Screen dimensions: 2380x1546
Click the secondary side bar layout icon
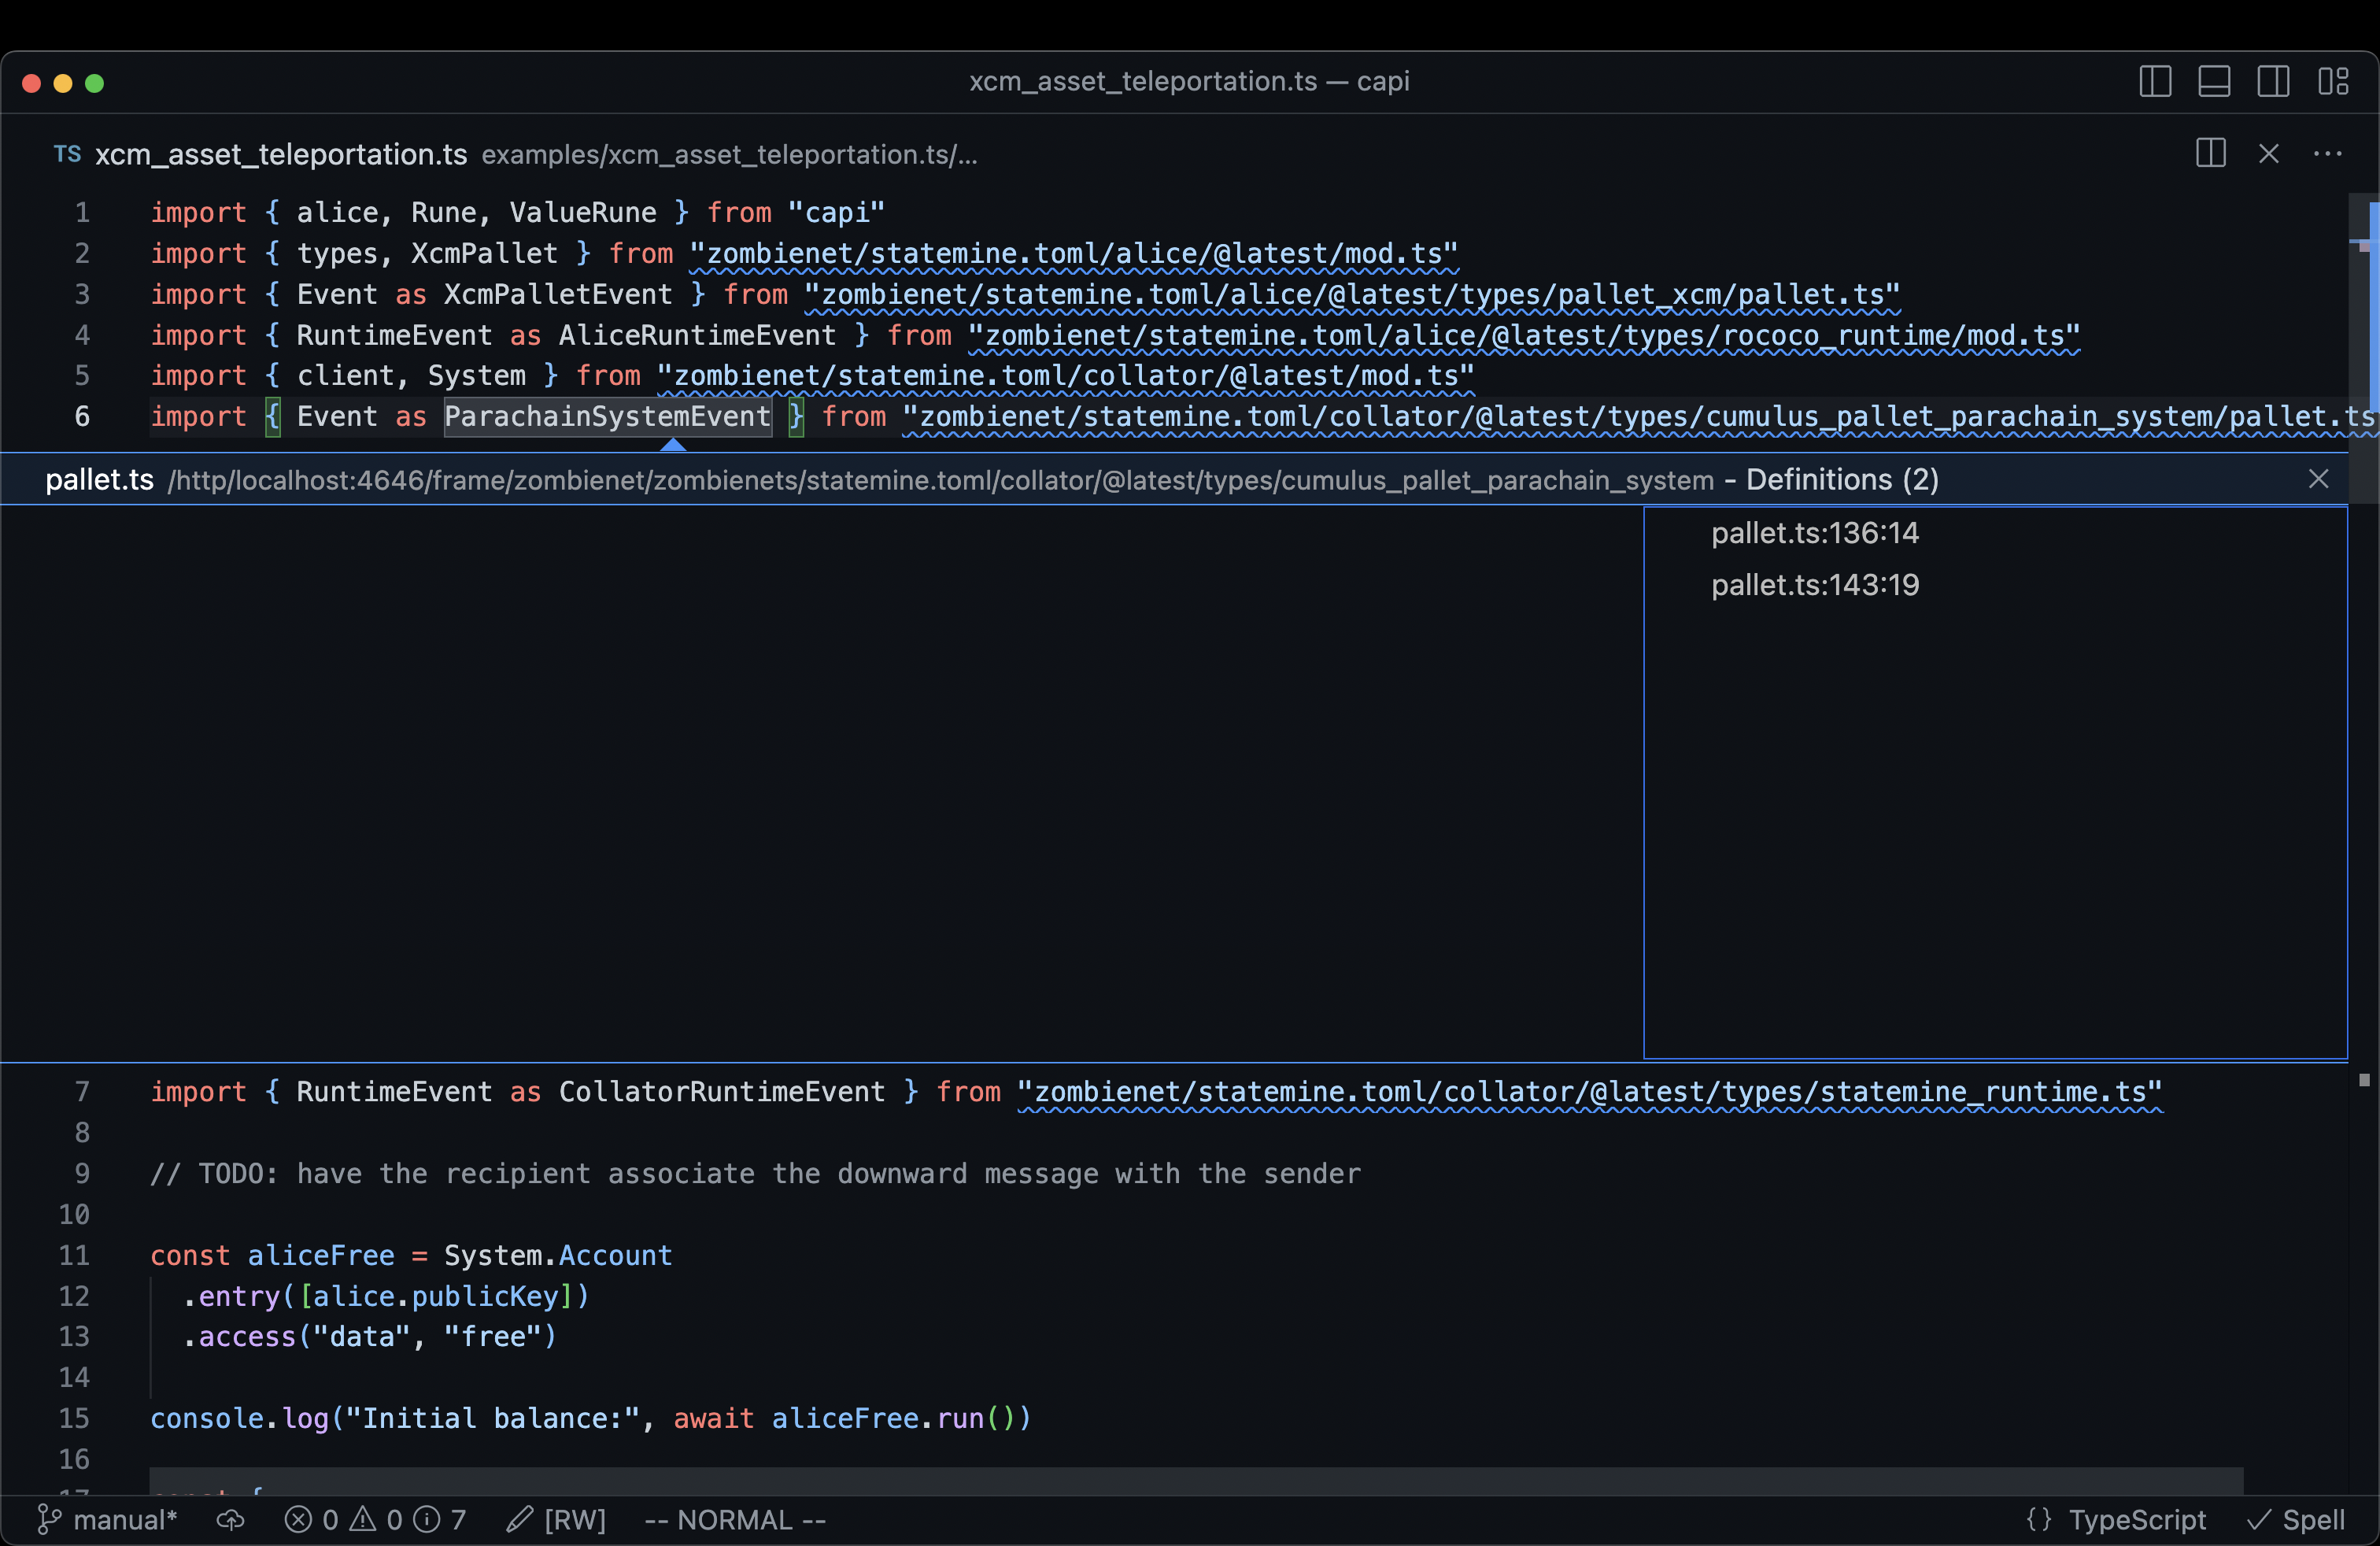point(2274,81)
